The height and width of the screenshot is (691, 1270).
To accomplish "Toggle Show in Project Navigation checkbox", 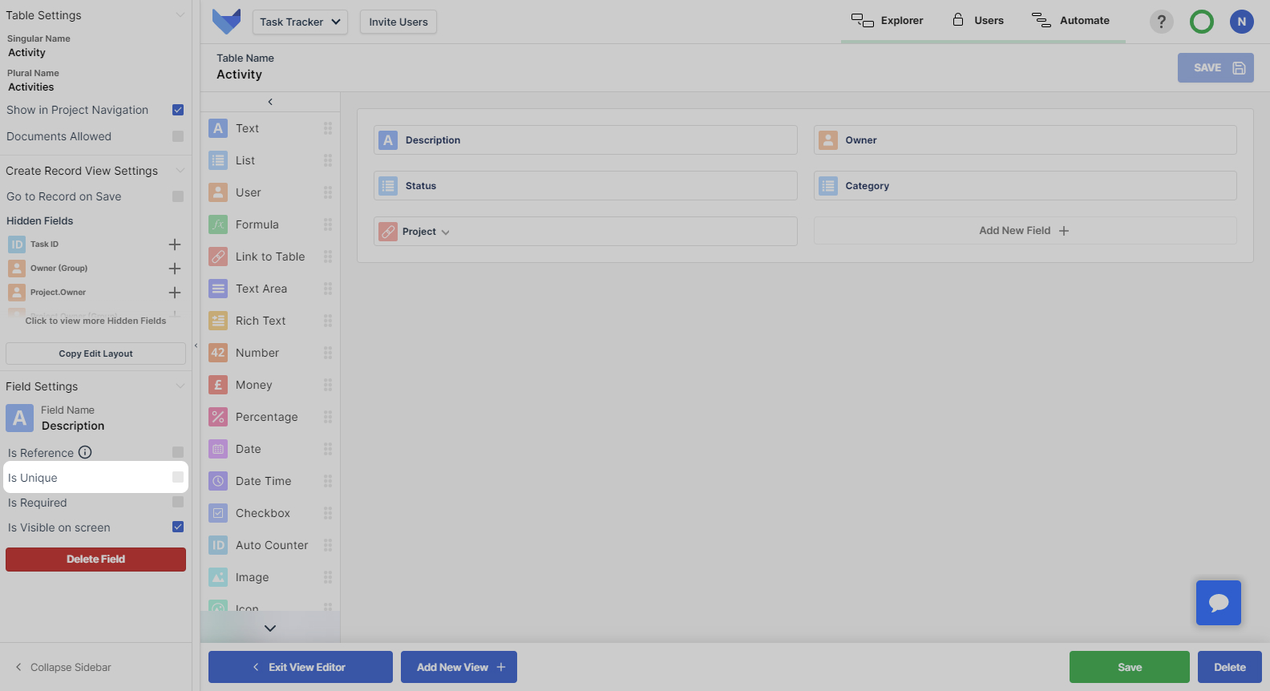I will 178,110.
